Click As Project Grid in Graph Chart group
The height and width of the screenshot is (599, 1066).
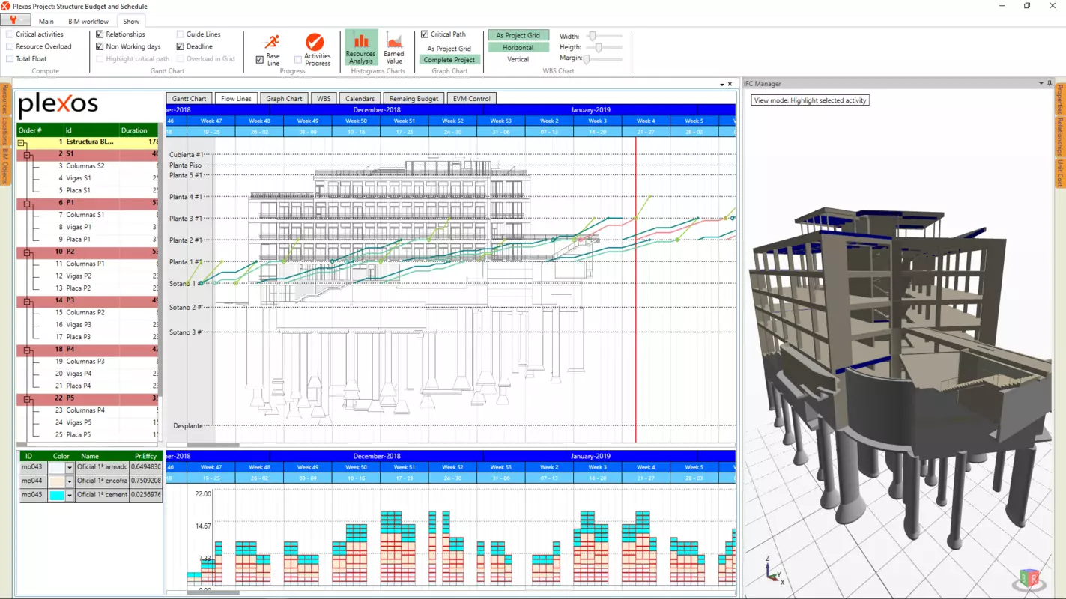pos(449,49)
